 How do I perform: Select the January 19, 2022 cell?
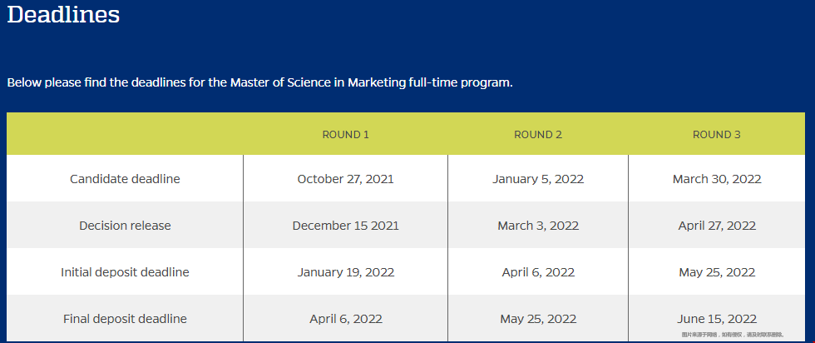346,272
